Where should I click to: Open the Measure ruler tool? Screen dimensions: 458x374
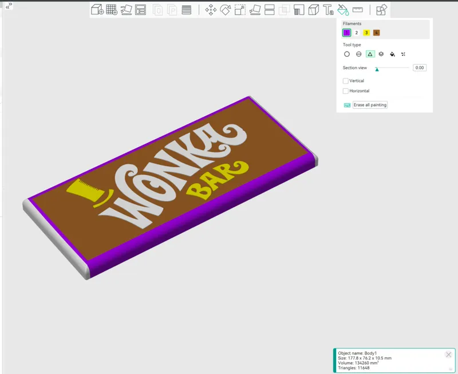coord(357,10)
